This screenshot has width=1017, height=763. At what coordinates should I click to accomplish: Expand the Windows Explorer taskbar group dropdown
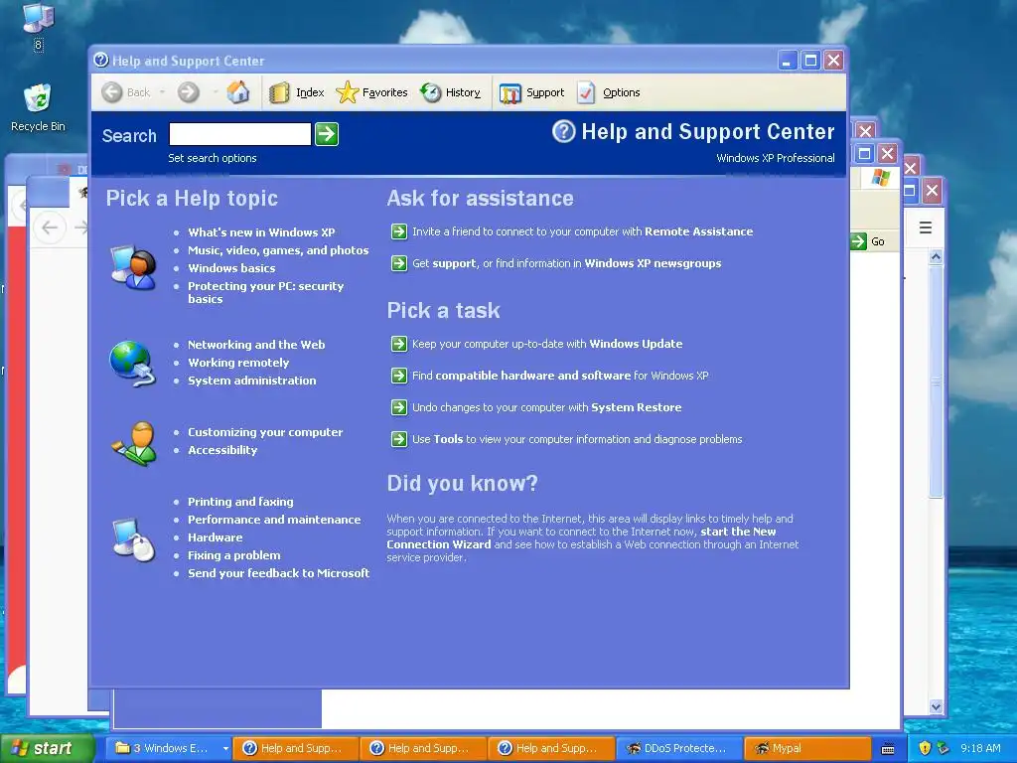[x=225, y=749]
